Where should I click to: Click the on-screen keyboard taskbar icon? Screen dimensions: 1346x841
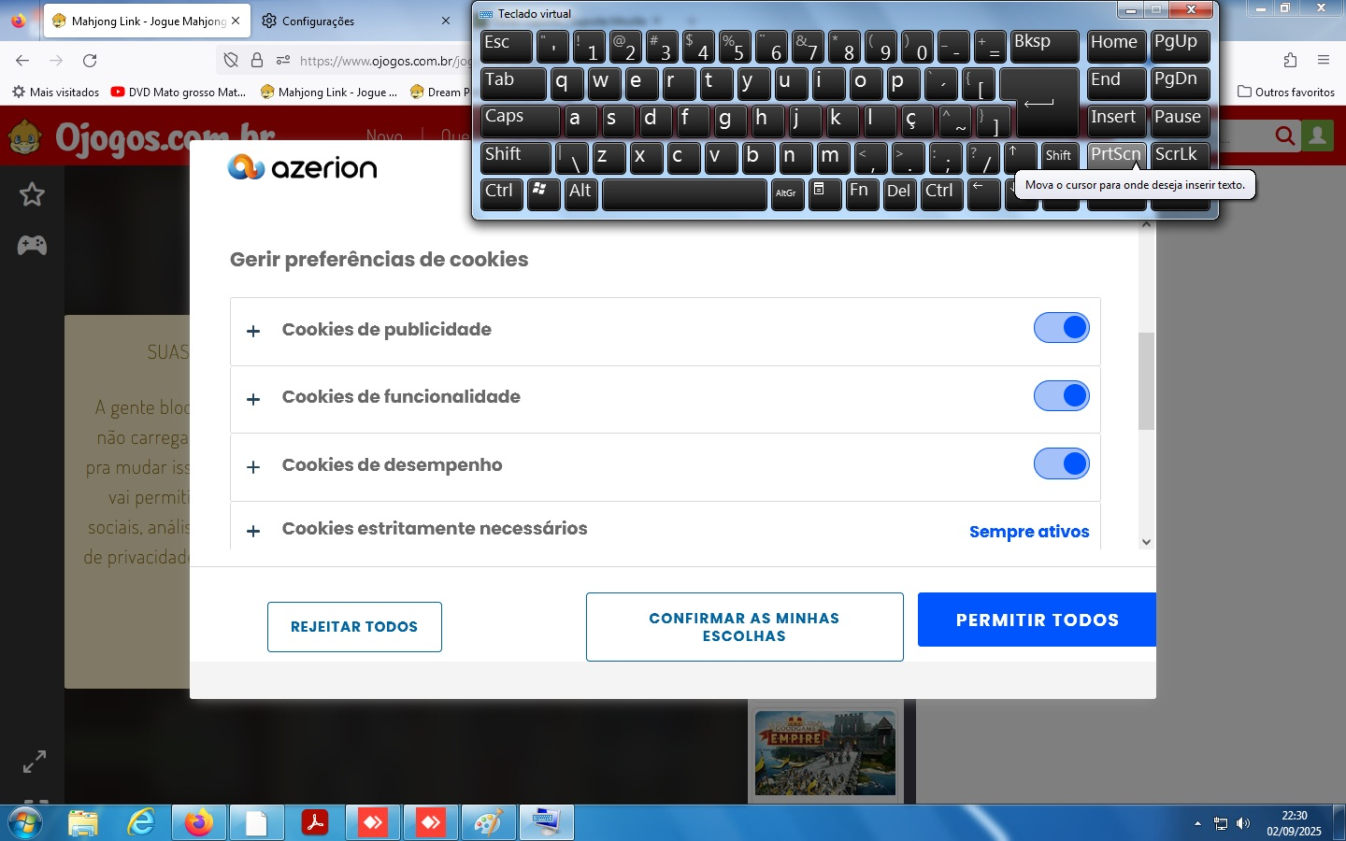(546, 823)
